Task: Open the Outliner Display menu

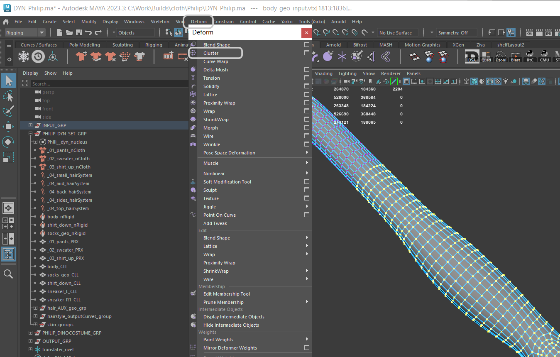Action: (31, 73)
